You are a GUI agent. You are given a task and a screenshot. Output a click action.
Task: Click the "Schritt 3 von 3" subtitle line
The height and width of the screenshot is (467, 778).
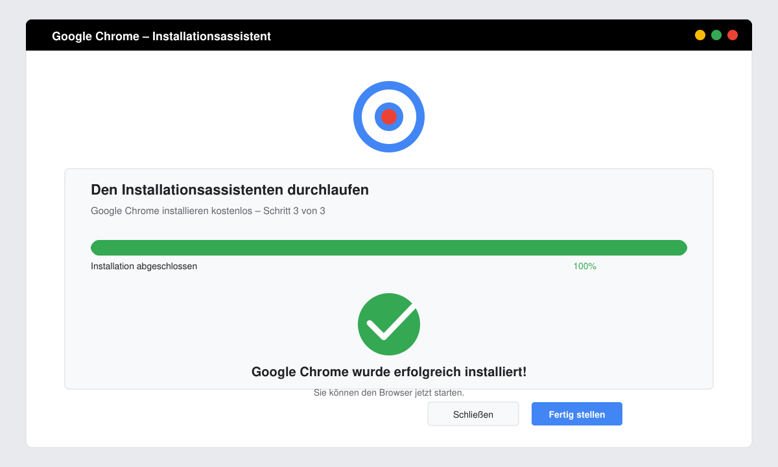pos(208,211)
